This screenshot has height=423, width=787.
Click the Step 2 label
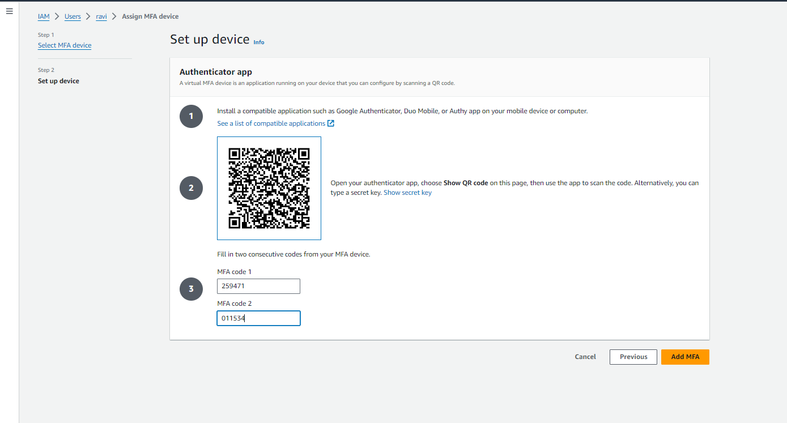[46, 70]
